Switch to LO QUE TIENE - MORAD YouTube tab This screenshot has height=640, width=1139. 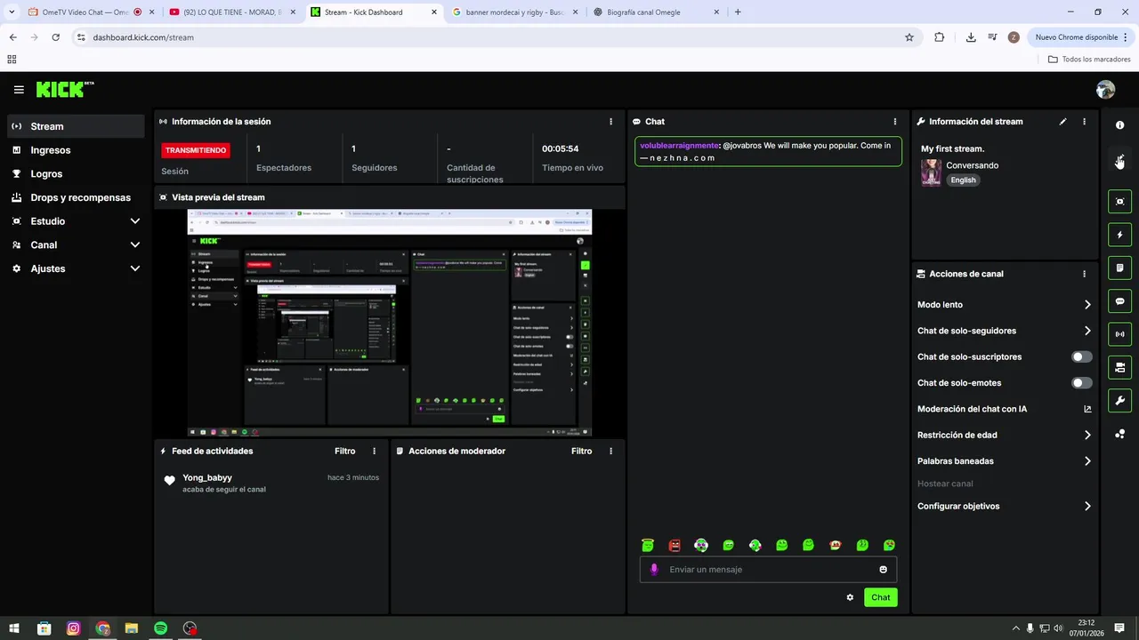(x=233, y=12)
